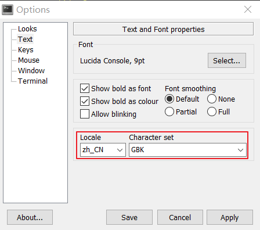
Task: Enable the Allow blinking checkbox
Action: tap(85, 114)
